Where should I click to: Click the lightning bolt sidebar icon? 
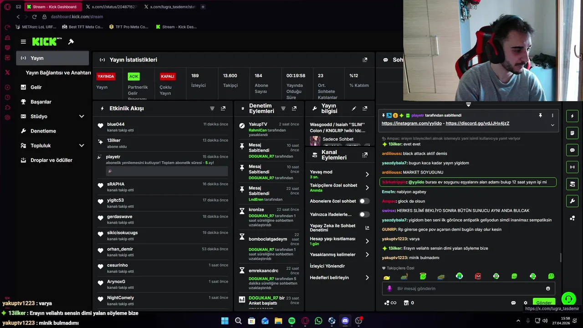tap(573, 116)
